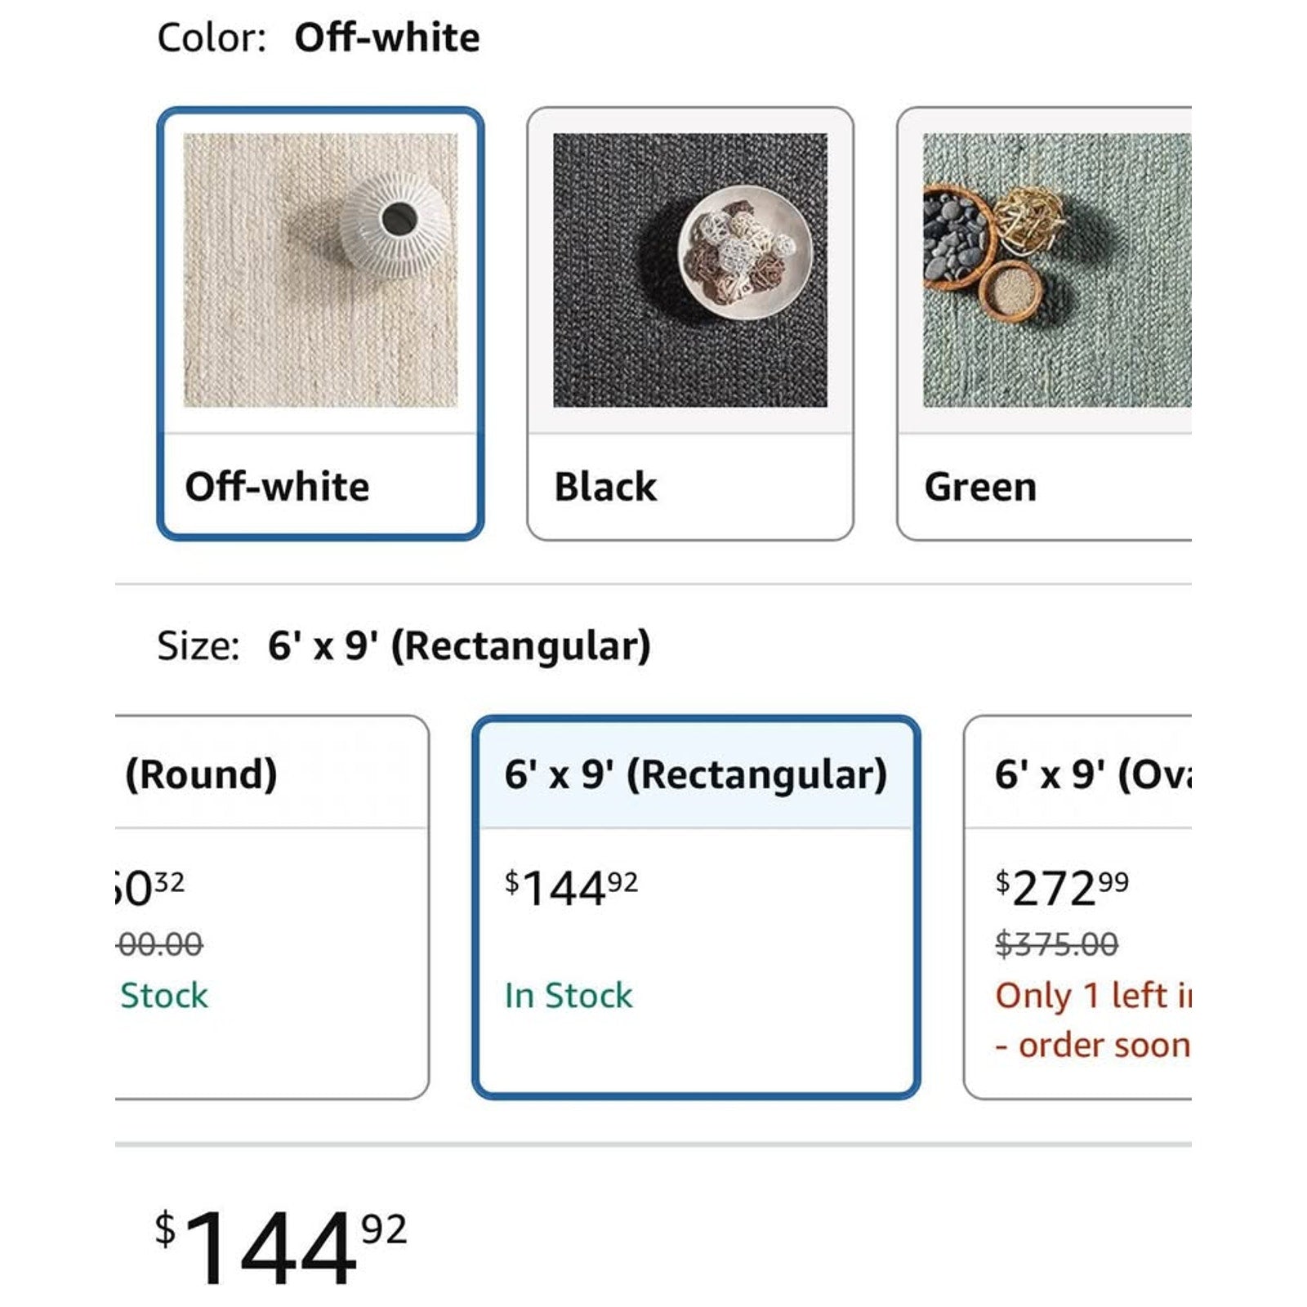Click the Size: 6' x 9' (Rectangular) heading
This screenshot has height=1307, width=1307.
pyautogui.click(x=404, y=646)
